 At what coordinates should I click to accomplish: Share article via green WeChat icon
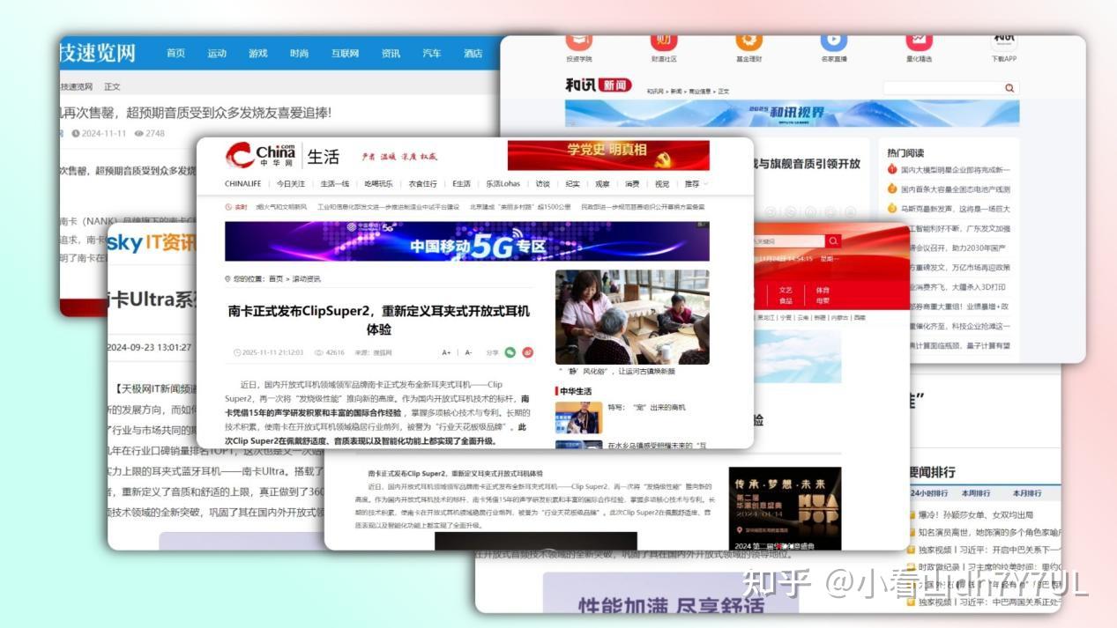coord(510,352)
